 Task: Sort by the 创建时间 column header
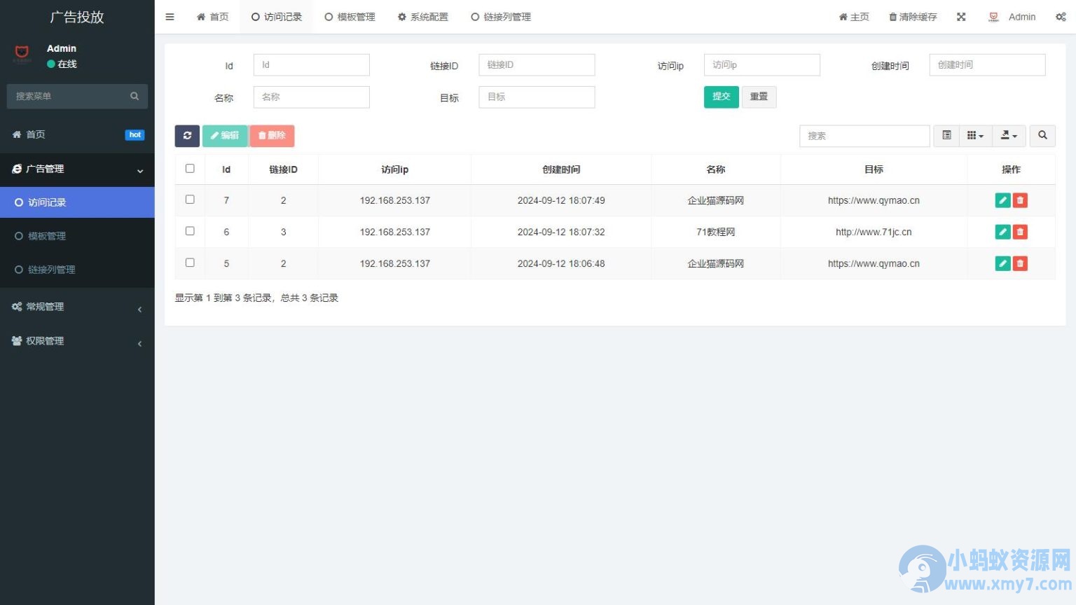point(561,169)
